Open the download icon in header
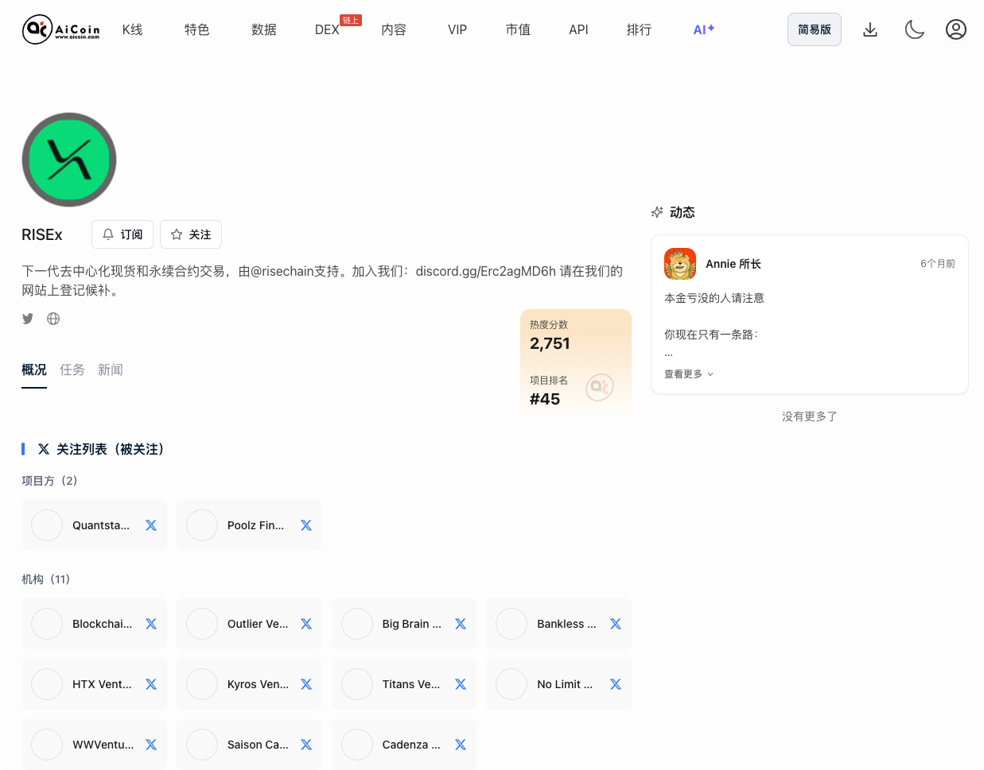Viewport: 984px width, 770px height. pos(870,29)
